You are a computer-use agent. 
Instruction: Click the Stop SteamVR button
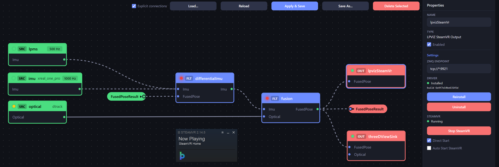pyautogui.click(x=459, y=131)
